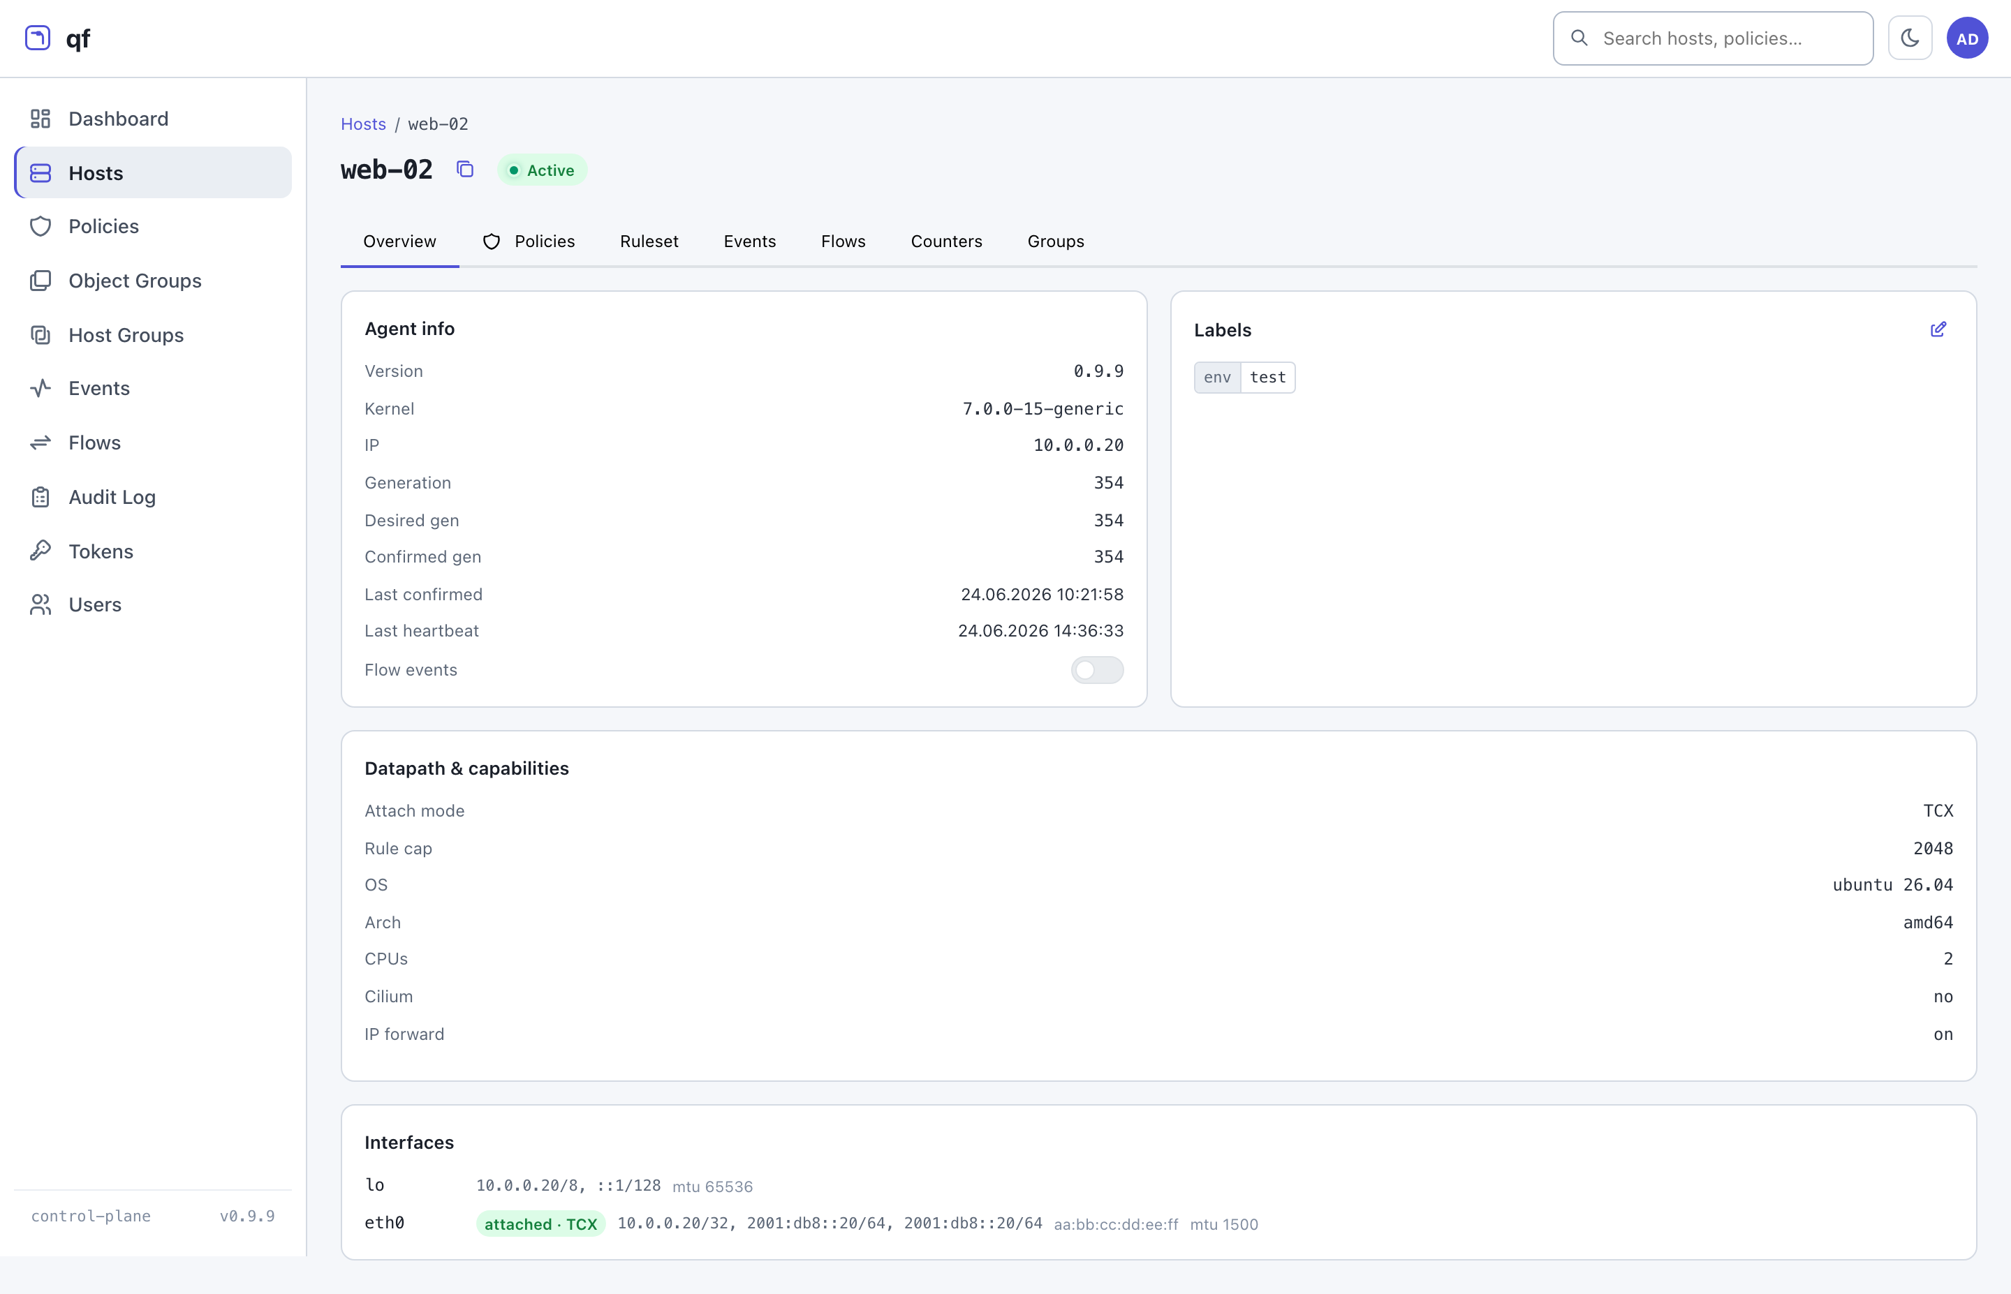
Task: Click the Attach mode value TCX
Action: [1938, 811]
